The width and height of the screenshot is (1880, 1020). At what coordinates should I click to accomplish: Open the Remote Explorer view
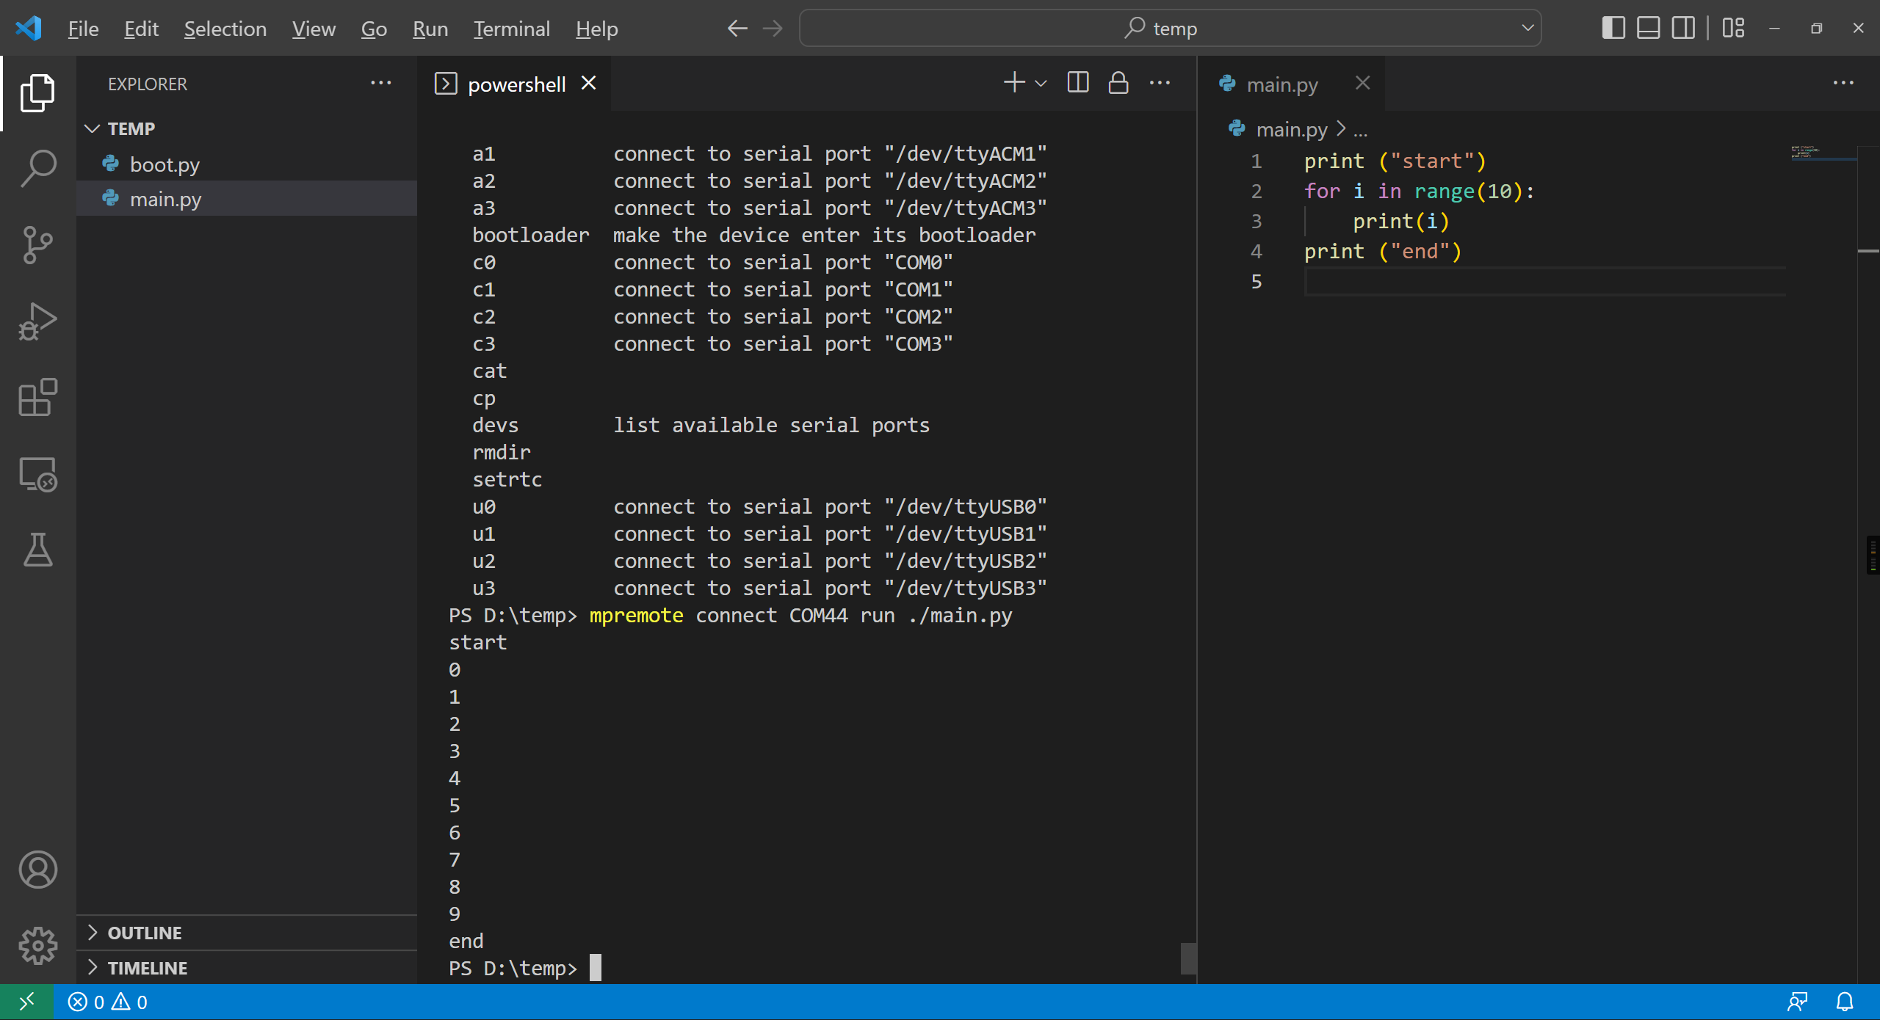coord(37,474)
